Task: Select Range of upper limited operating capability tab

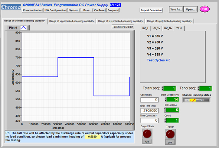Action: pos(72,21)
